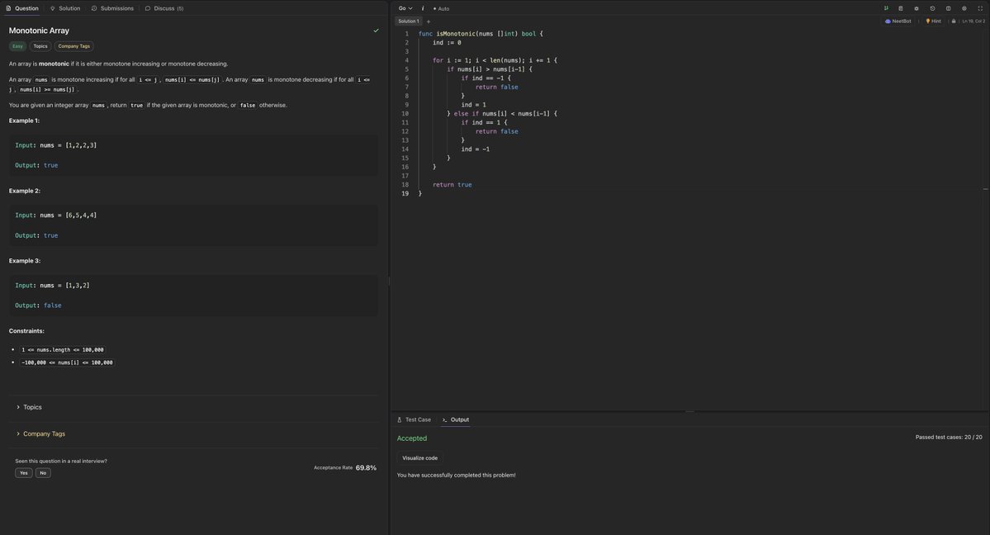The width and height of the screenshot is (990, 535).
Task: Open NeetBot assistant
Action: [x=898, y=21]
